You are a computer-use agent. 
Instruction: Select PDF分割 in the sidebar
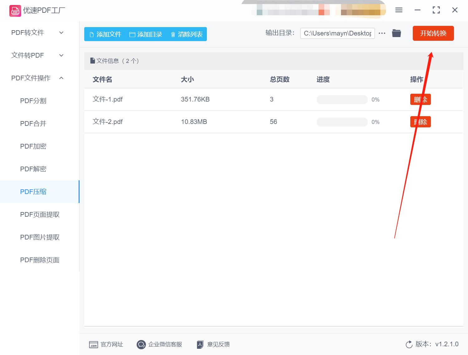click(x=33, y=101)
